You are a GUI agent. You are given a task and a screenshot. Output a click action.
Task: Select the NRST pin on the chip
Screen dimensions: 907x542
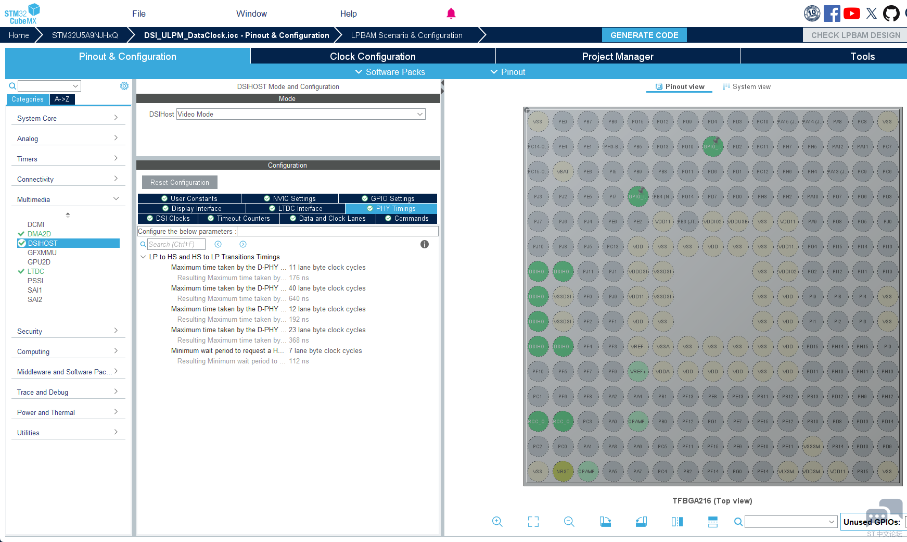pyautogui.click(x=563, y=472)
